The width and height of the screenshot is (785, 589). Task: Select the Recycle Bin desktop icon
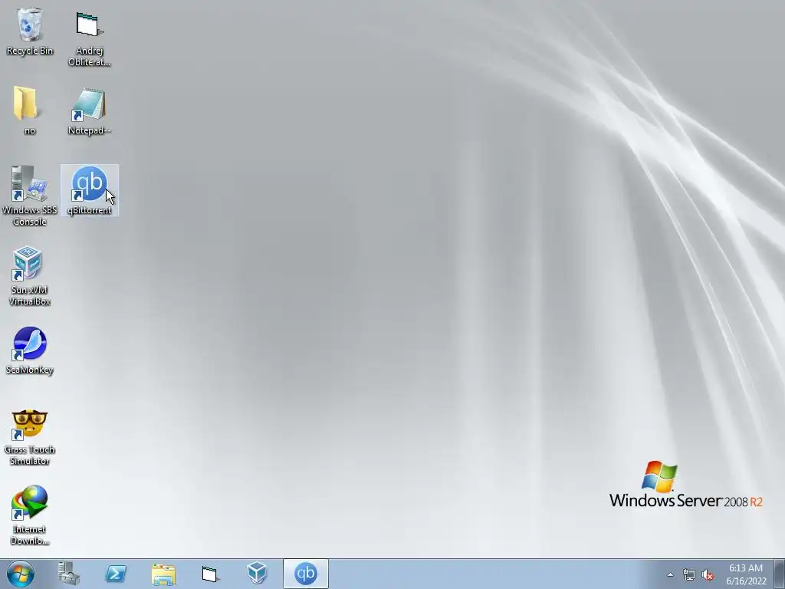pyautogui.click(x=30, y=31)
